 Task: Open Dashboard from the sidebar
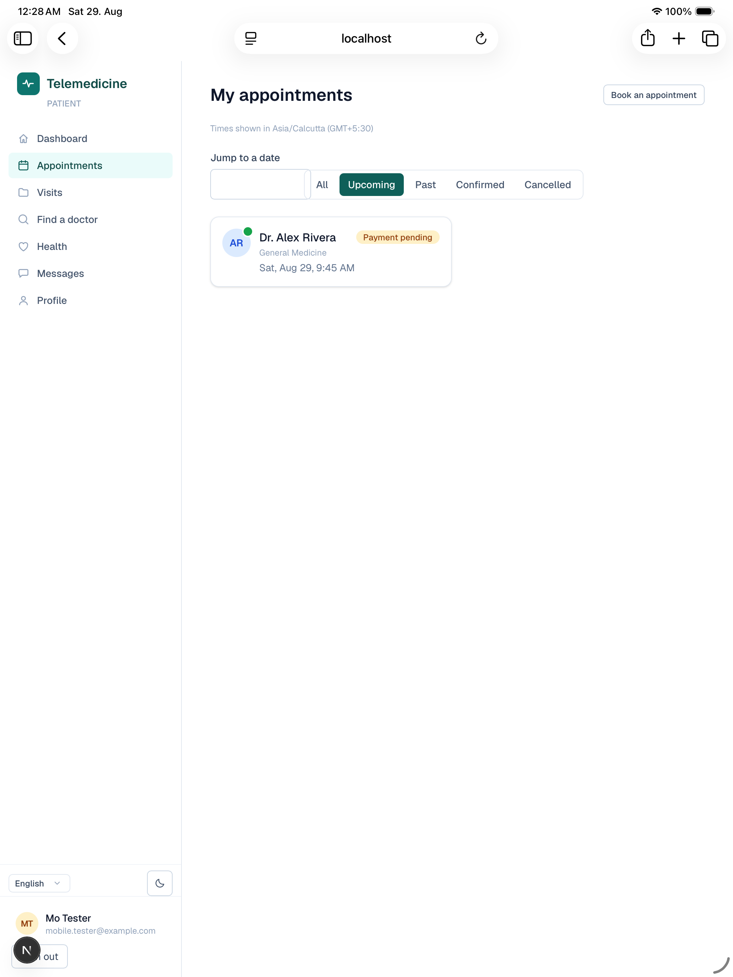[x=91, y=139]
